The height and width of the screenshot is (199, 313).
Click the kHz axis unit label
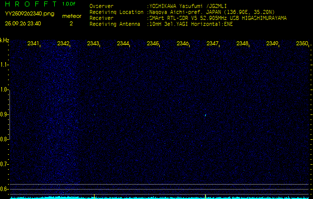(x=4, y=40)
